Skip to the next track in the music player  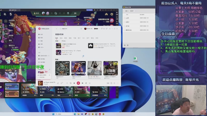(x=83, y=83)
